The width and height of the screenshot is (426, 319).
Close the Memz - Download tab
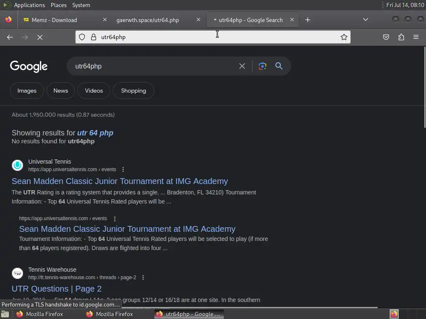[105, 20]
